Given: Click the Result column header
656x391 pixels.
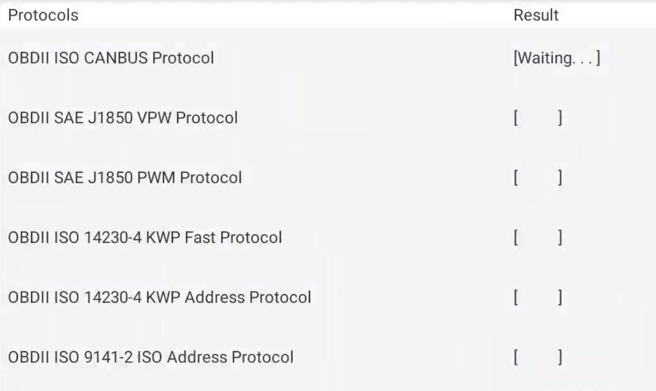Looking at the screenshot, I should (536, 15).
